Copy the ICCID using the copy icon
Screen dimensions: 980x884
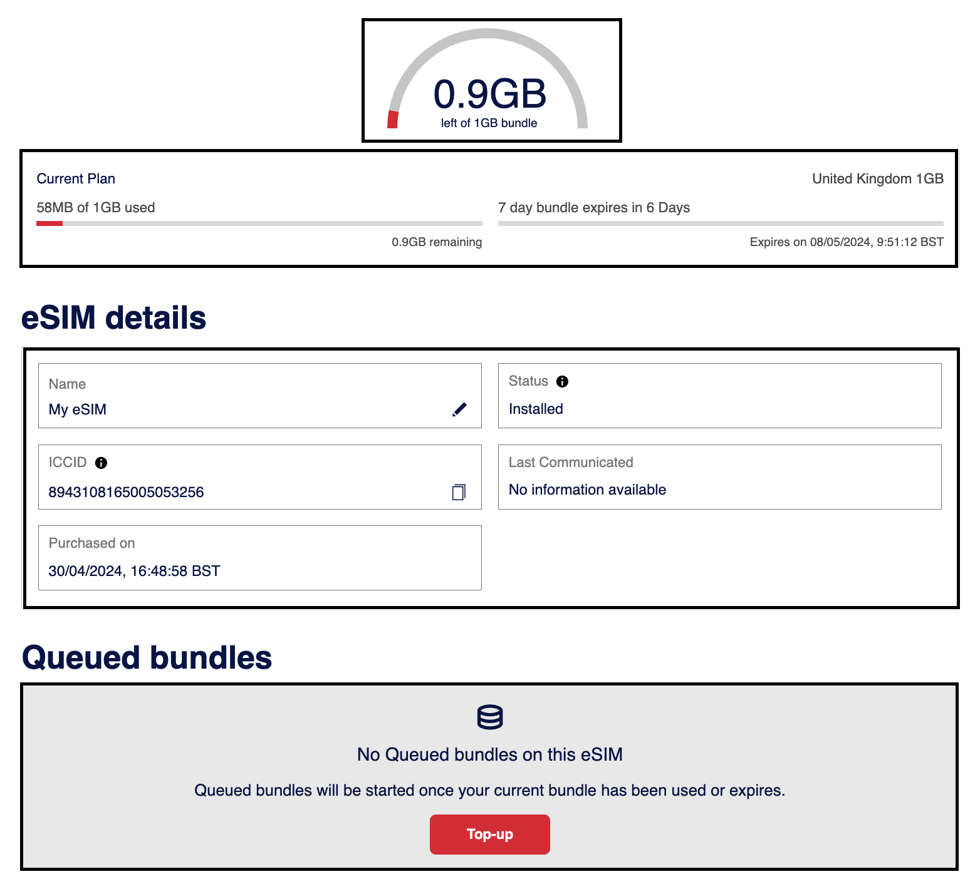(x=459, y=492)
